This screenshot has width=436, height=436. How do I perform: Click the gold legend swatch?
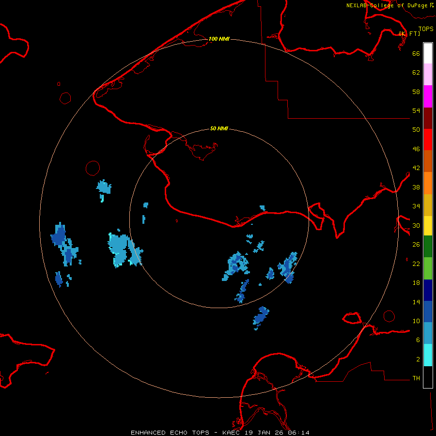click(428, 205)
